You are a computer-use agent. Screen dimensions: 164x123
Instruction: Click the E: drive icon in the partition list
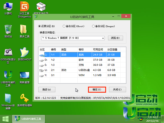point(42,66)
